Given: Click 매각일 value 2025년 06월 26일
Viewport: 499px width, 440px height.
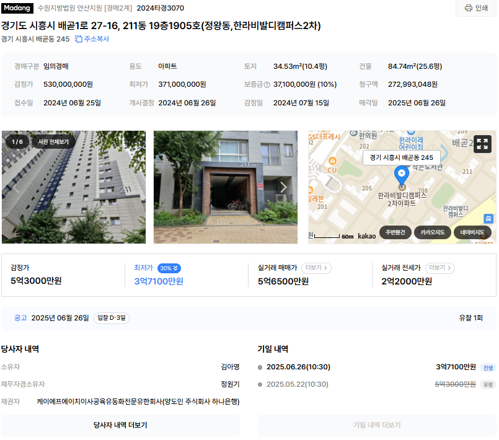Looking at the screenshot, I should tap(417, 103).
